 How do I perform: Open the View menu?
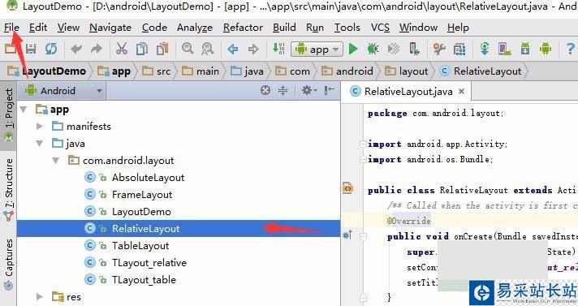click(x=68, y=28)
